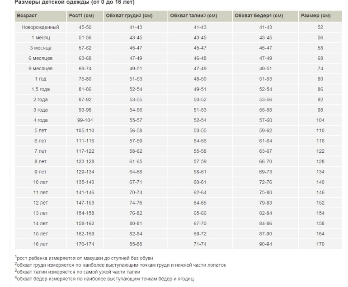Click the size cell '128'
The height and width of the screenshot is (287, 348).
coord(320,162)
